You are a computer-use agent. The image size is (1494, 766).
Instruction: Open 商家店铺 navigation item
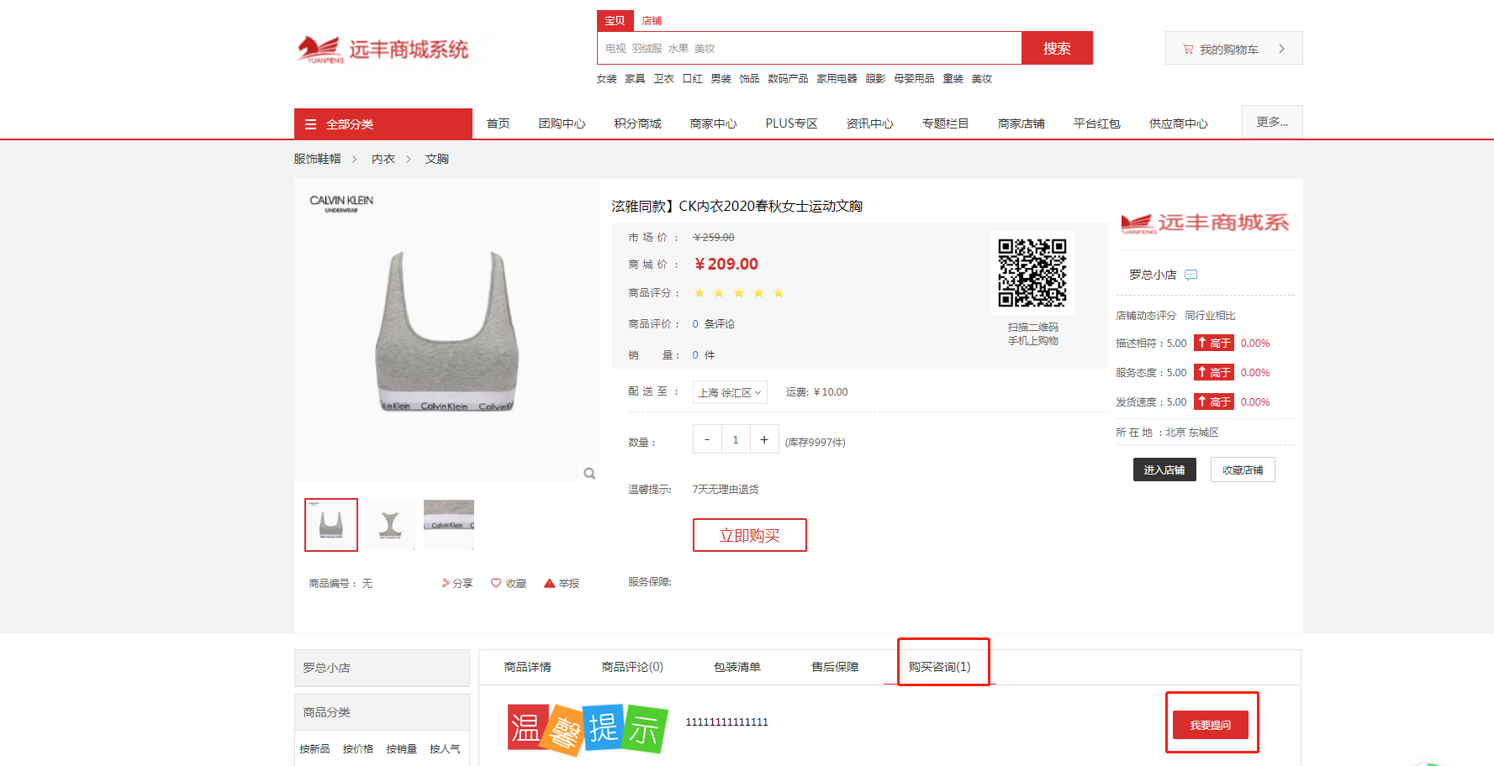point(1021,123)
